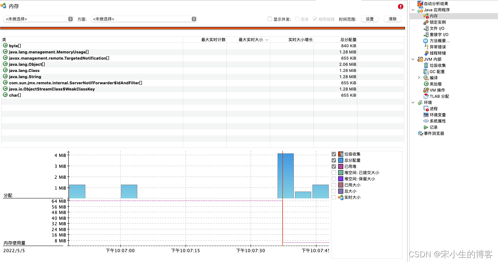
Task: Click the 锁定实例 icon
Action: tap(426, 22)
